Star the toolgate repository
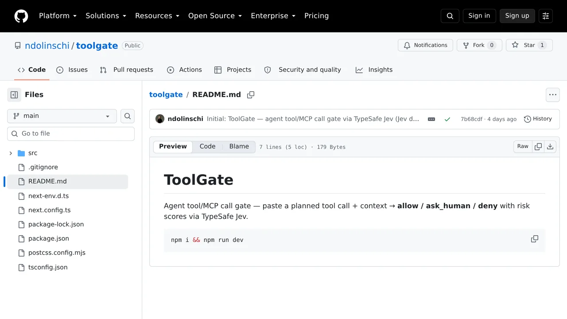 pyautogui.click(x=529, y=45)
